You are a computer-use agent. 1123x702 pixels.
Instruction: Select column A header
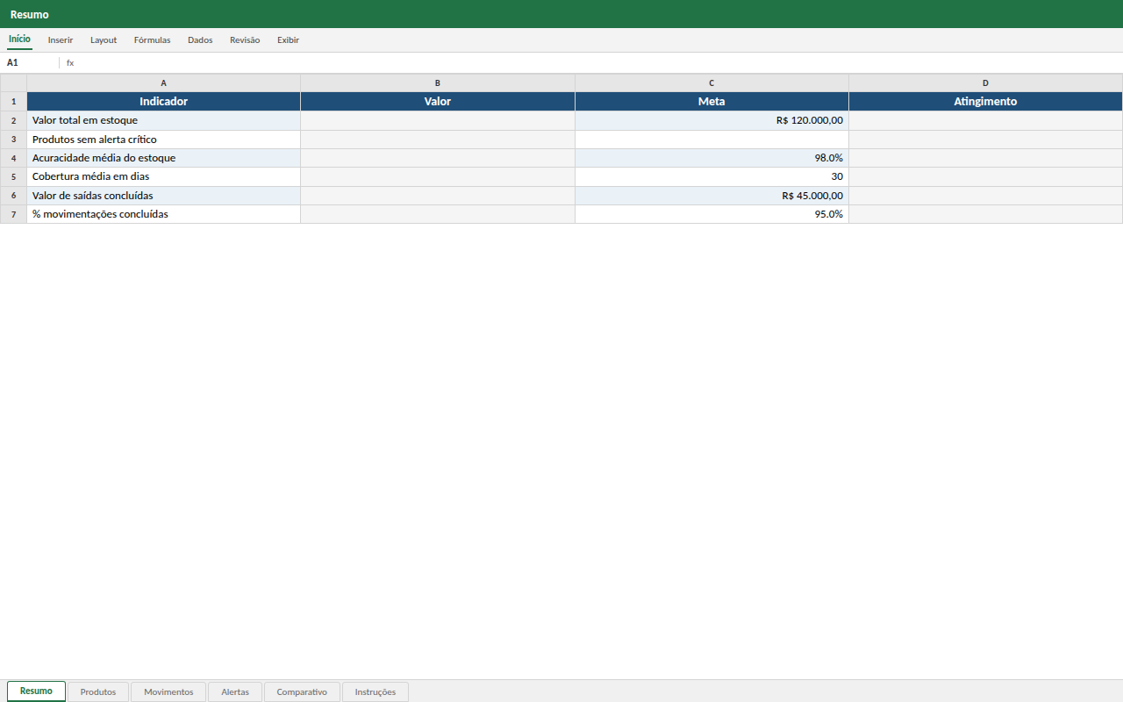(x=164, y=83)
